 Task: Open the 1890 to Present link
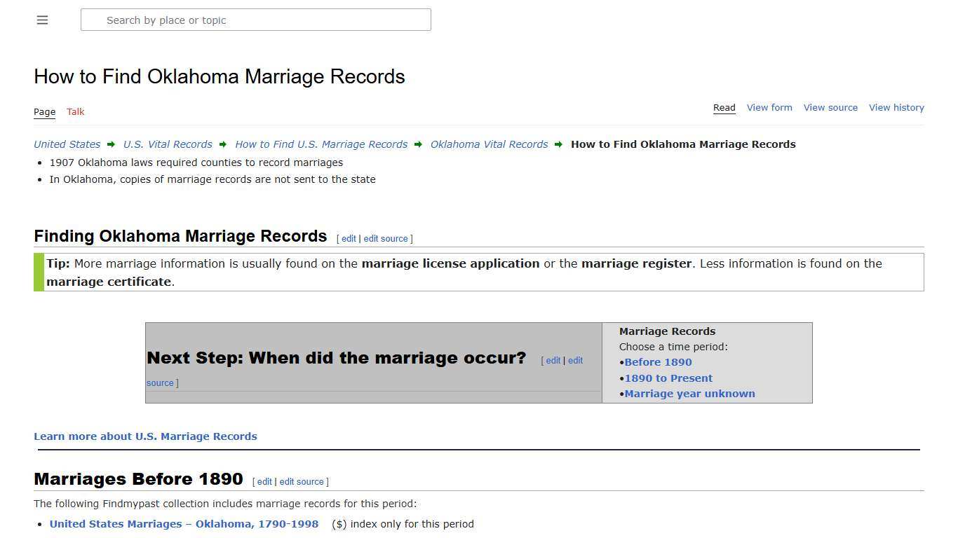click(668, 378)
